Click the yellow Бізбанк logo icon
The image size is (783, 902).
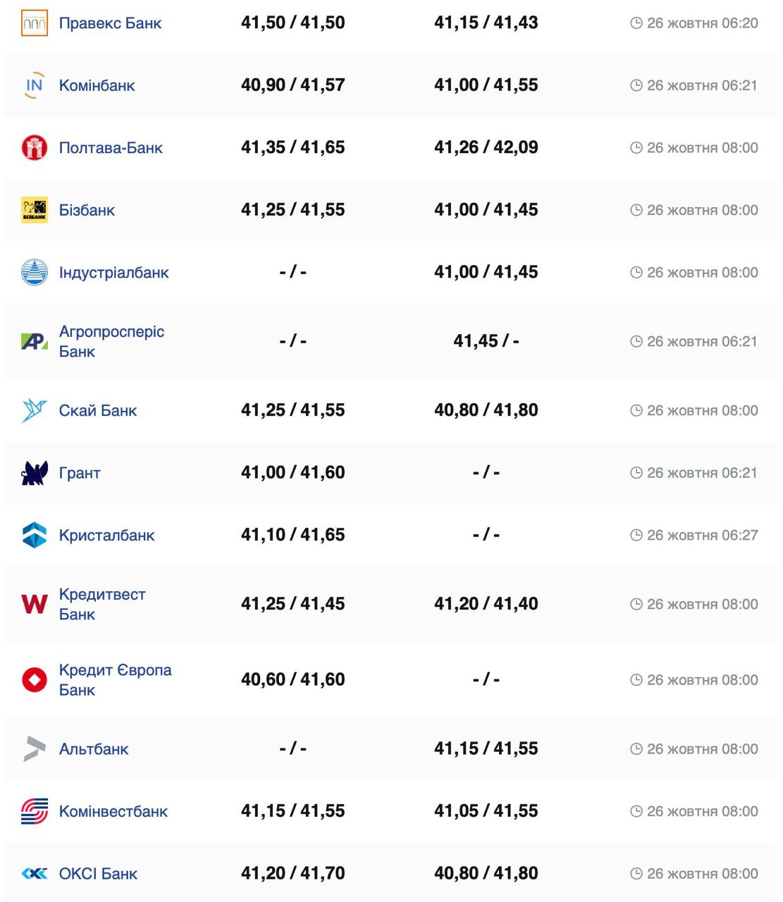coord(35,210)
